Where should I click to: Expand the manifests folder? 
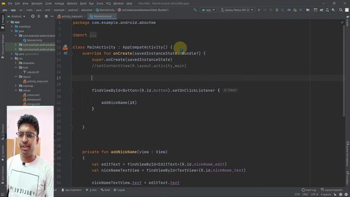tap(12, 27)
